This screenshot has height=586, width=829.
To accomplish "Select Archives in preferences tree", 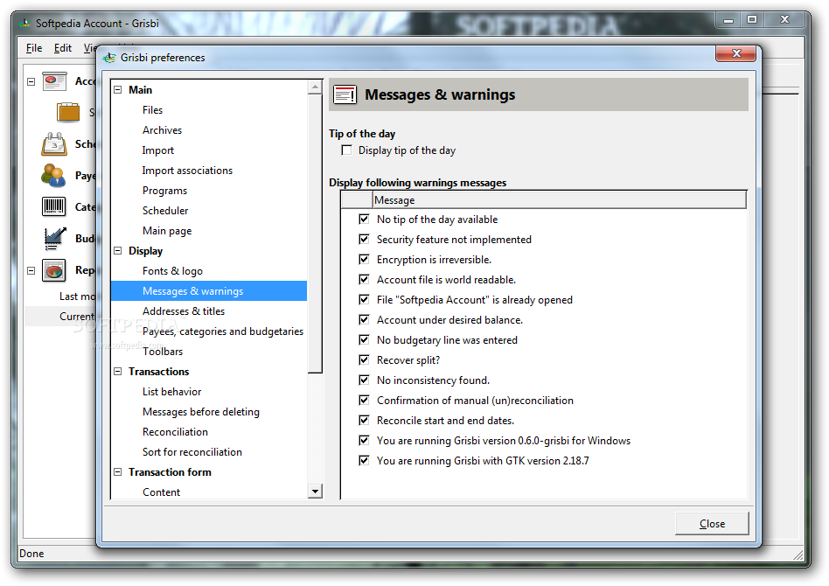I will [162, 130].
